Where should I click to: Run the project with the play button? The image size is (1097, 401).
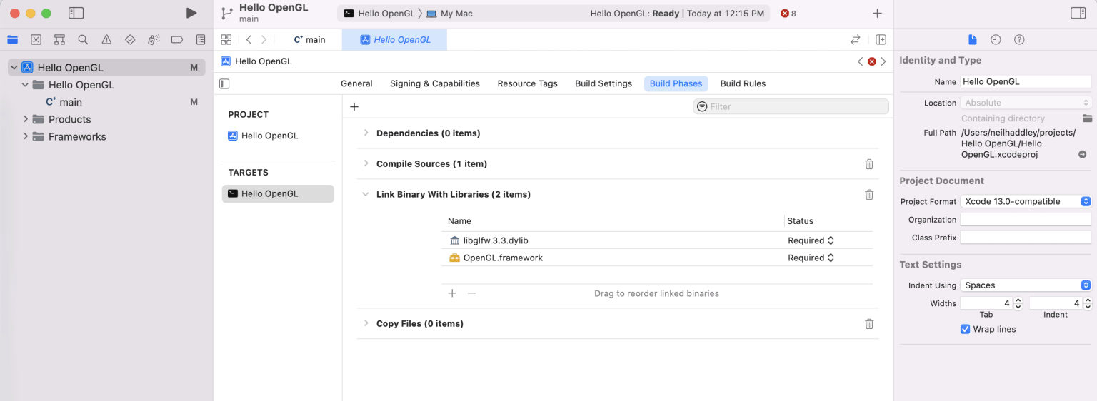(191, 13)
